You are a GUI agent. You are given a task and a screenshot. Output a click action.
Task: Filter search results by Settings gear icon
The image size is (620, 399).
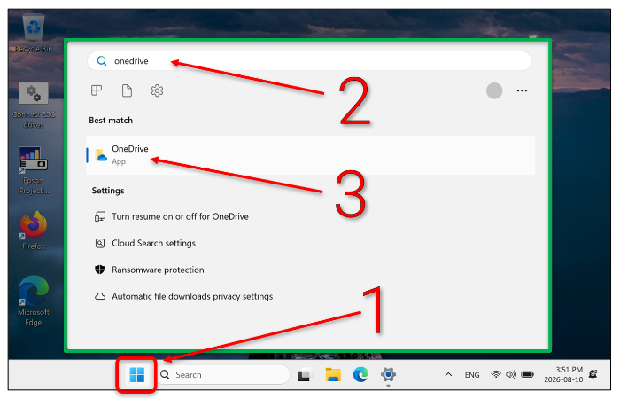157,90
